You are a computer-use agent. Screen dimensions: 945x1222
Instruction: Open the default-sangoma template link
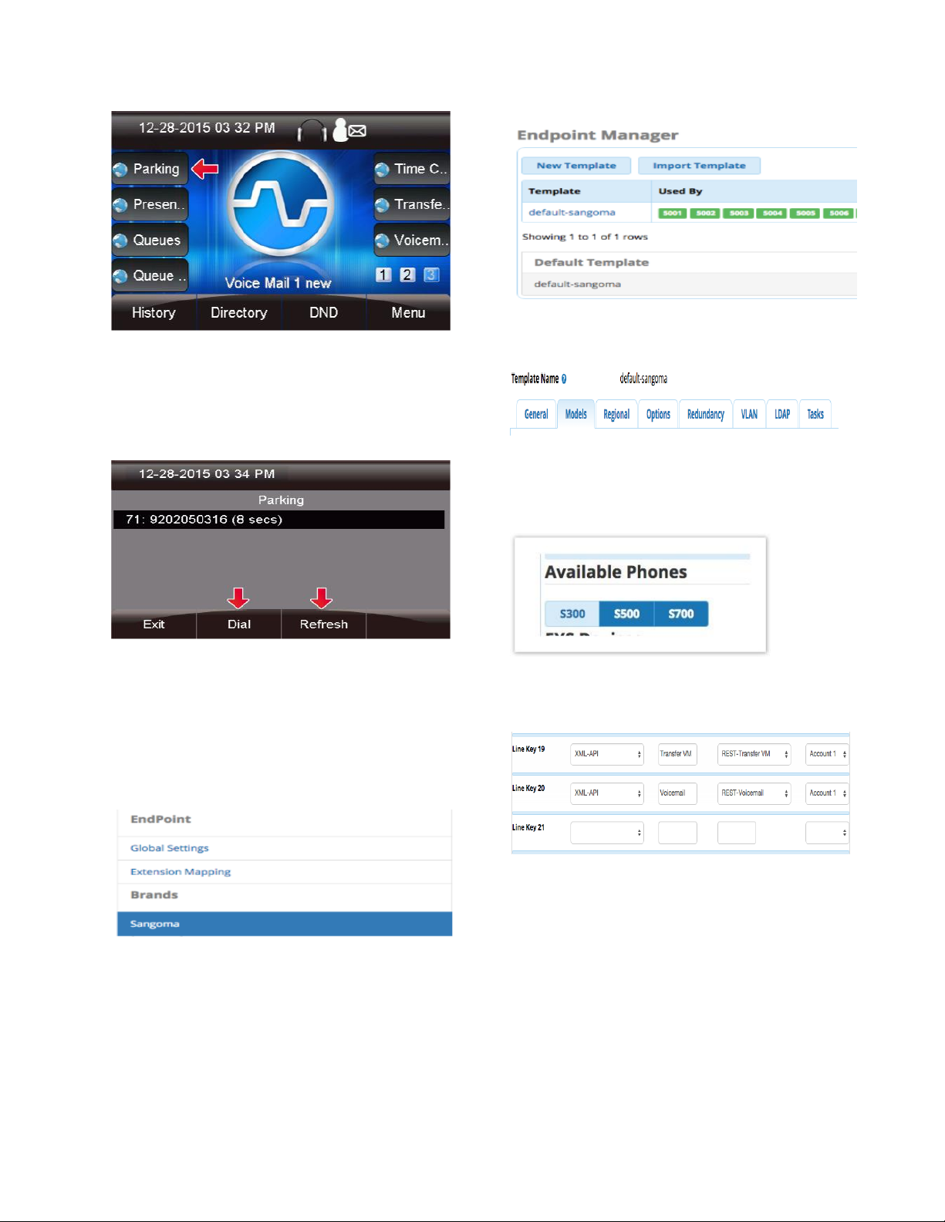tap(572, 213)
